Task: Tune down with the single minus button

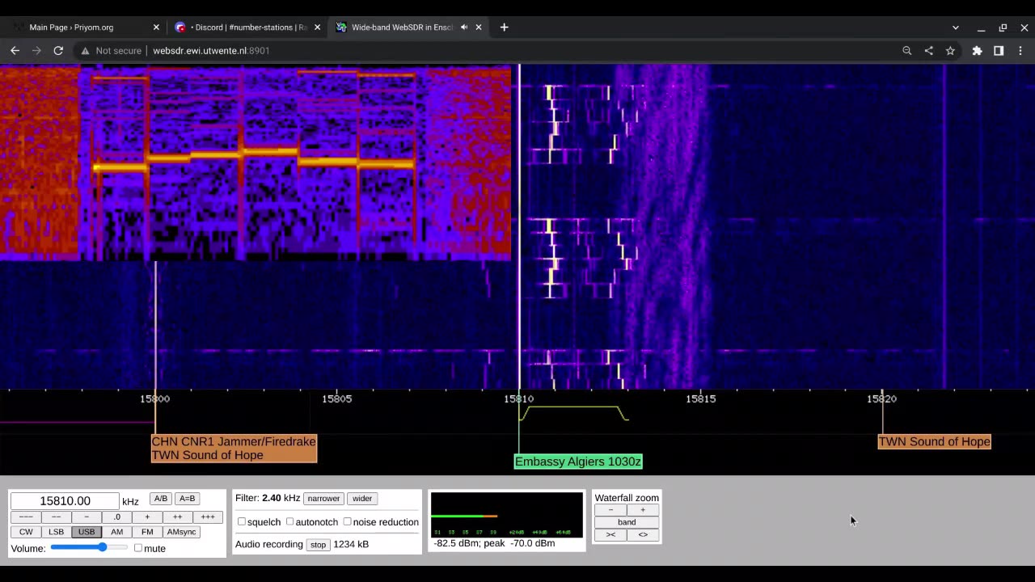Action: pyautogui.click(x=87, y=517)
